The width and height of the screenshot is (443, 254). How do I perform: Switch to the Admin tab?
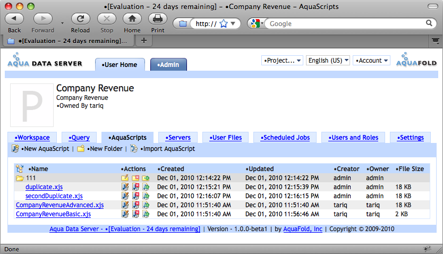pos(169,64)
